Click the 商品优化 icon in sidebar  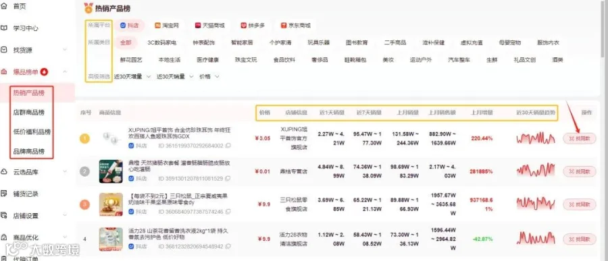tap(4, 237)
